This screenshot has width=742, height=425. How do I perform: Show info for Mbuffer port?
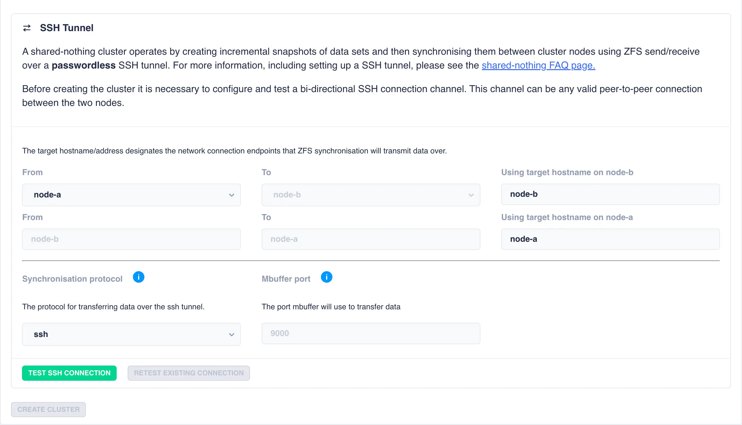point(326,277)
